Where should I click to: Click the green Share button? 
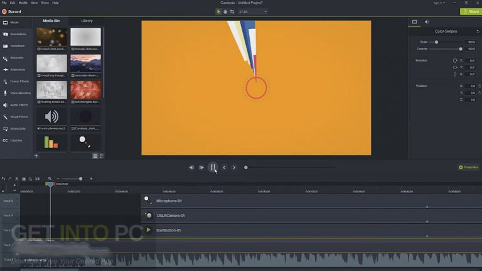tap(471, 11)
